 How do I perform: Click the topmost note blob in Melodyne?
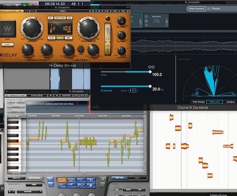click(x=172, y=117)
